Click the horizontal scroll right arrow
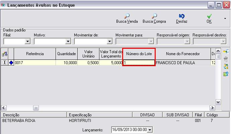231x134 pixels. tap(212, 108)
